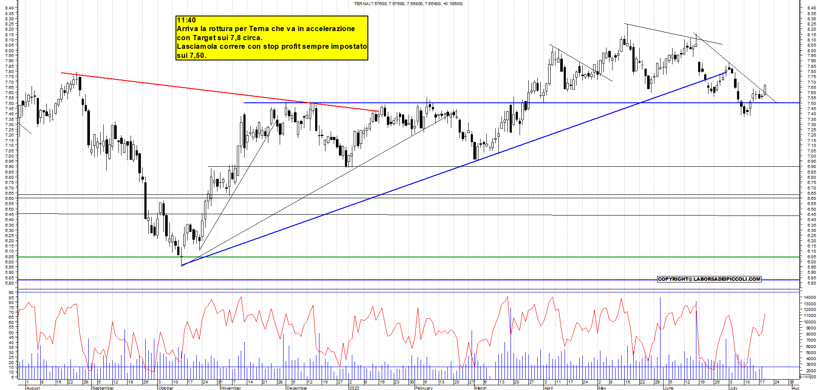This screenshot has height=390, width=817.
Task: Click the '9000' volume scale value
Action: coord(811,328)
